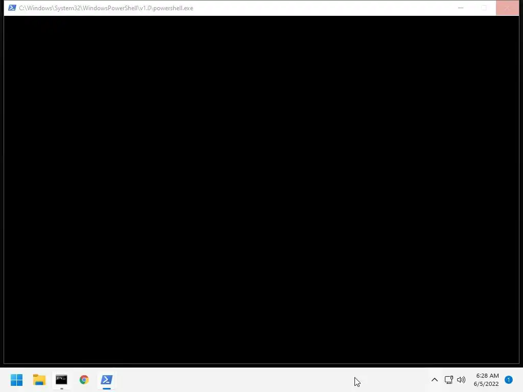Click the powershell.exe path title text
The height and width of the screenshot is (392, 523).
click(x=106, y=8)
